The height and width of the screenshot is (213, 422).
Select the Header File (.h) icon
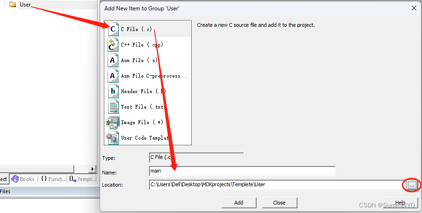pyautogui.click(x=113, y=91)
